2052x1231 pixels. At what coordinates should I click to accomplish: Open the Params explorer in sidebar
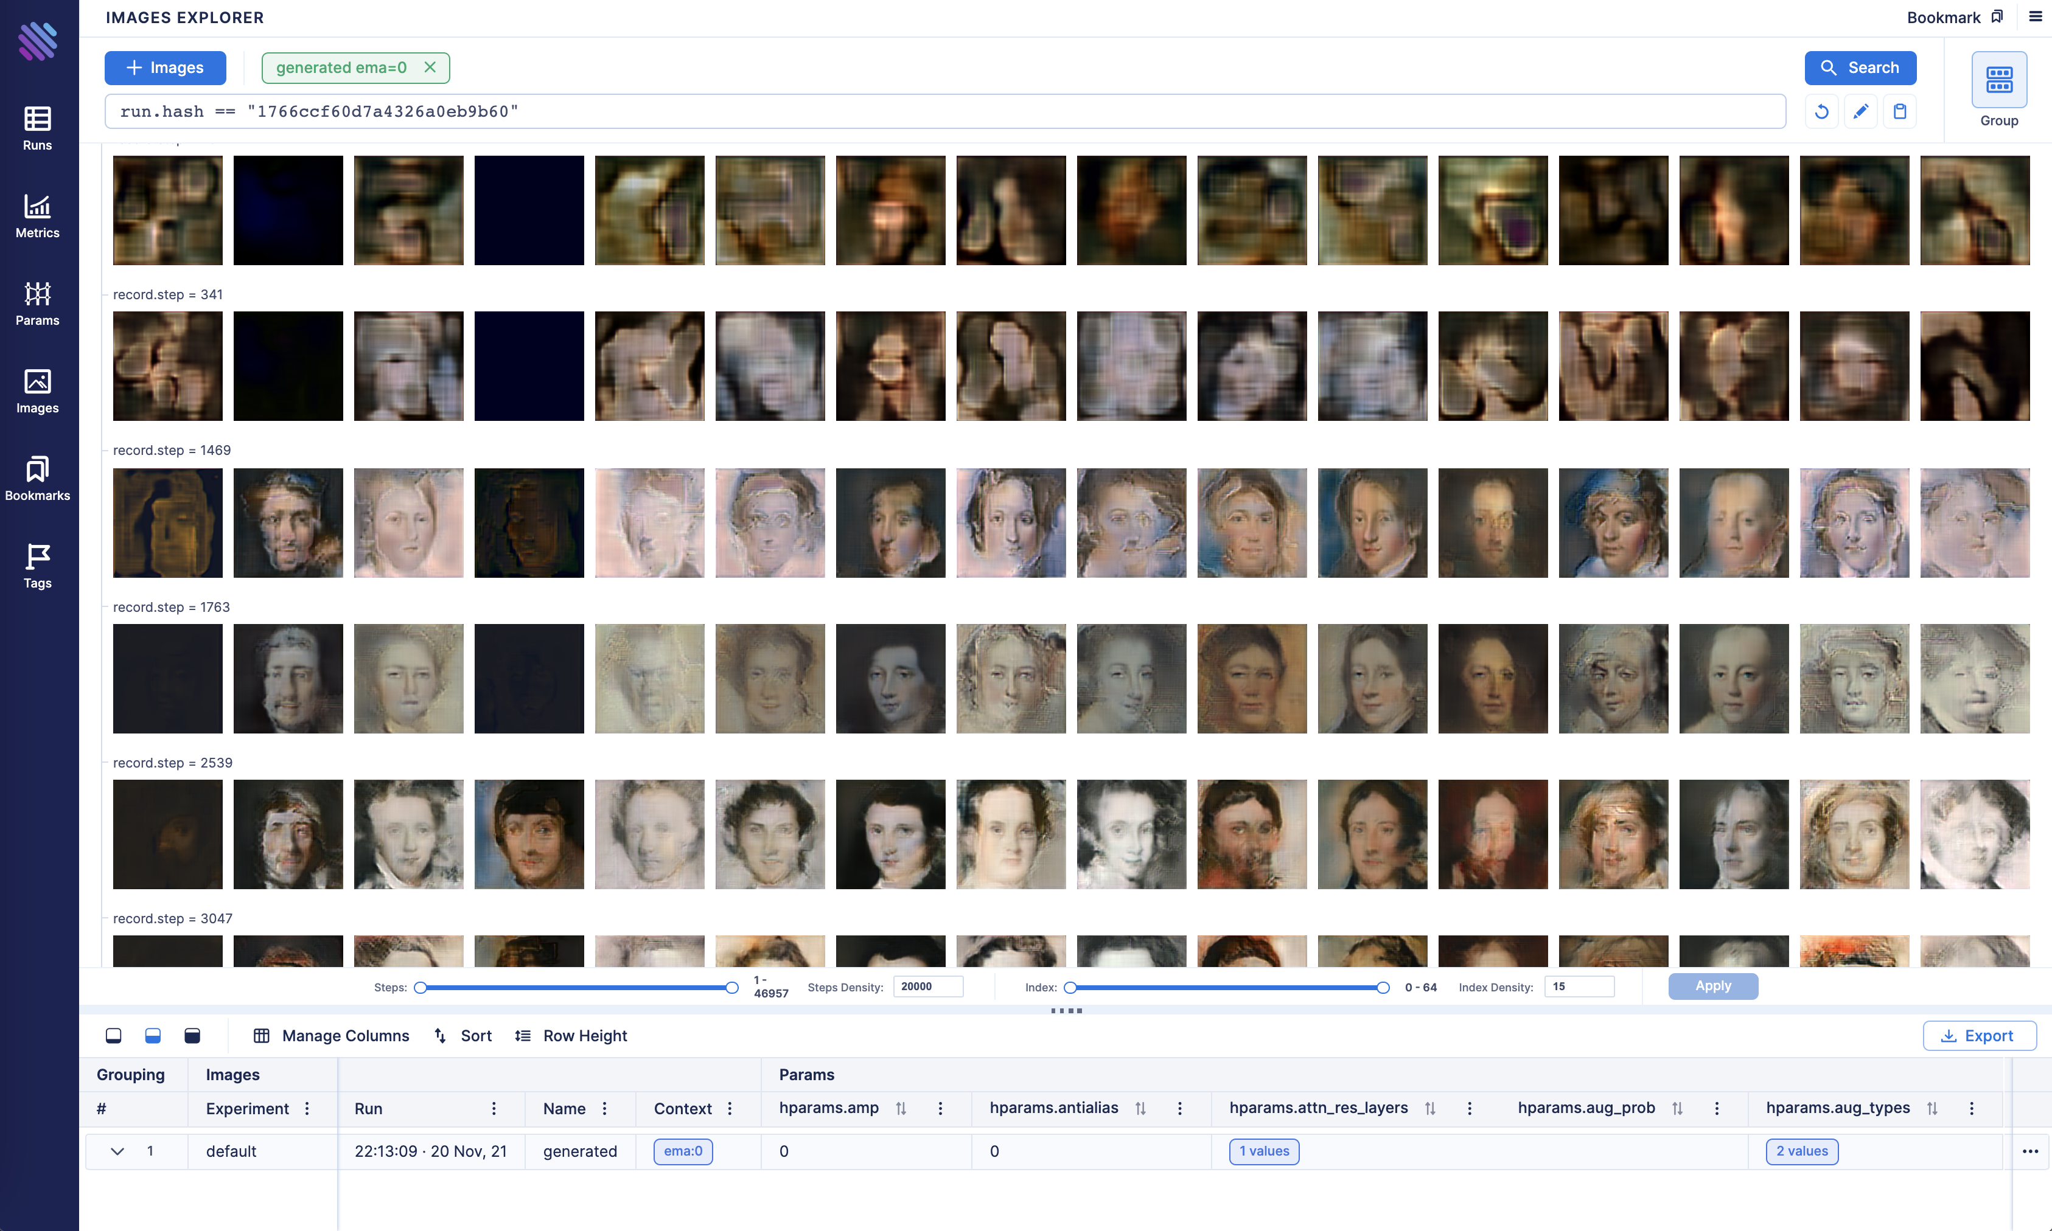click(x=37, y=303)
